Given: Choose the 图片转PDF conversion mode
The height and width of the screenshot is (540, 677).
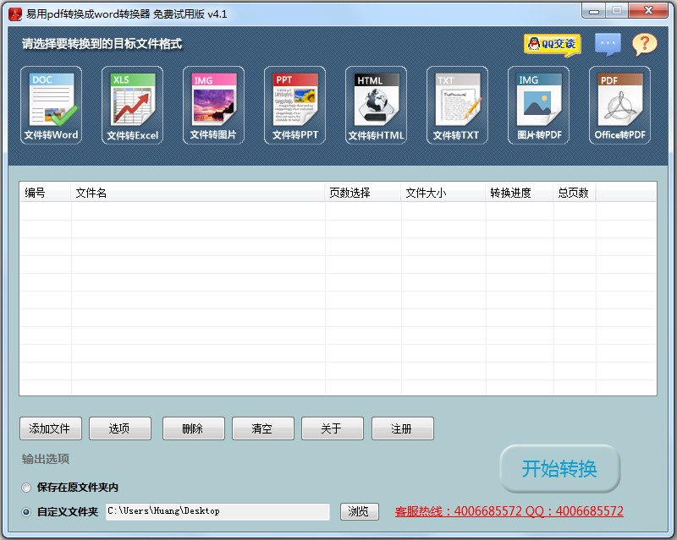Looking at the screenshot, I should coord(538,105).
